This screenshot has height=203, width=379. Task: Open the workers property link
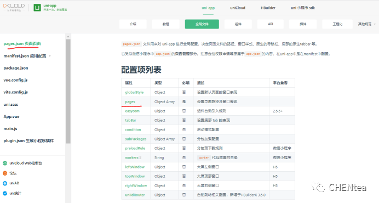(131, 157)
